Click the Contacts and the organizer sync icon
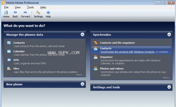The image size is (176, 107). click(x=96, y=43)
